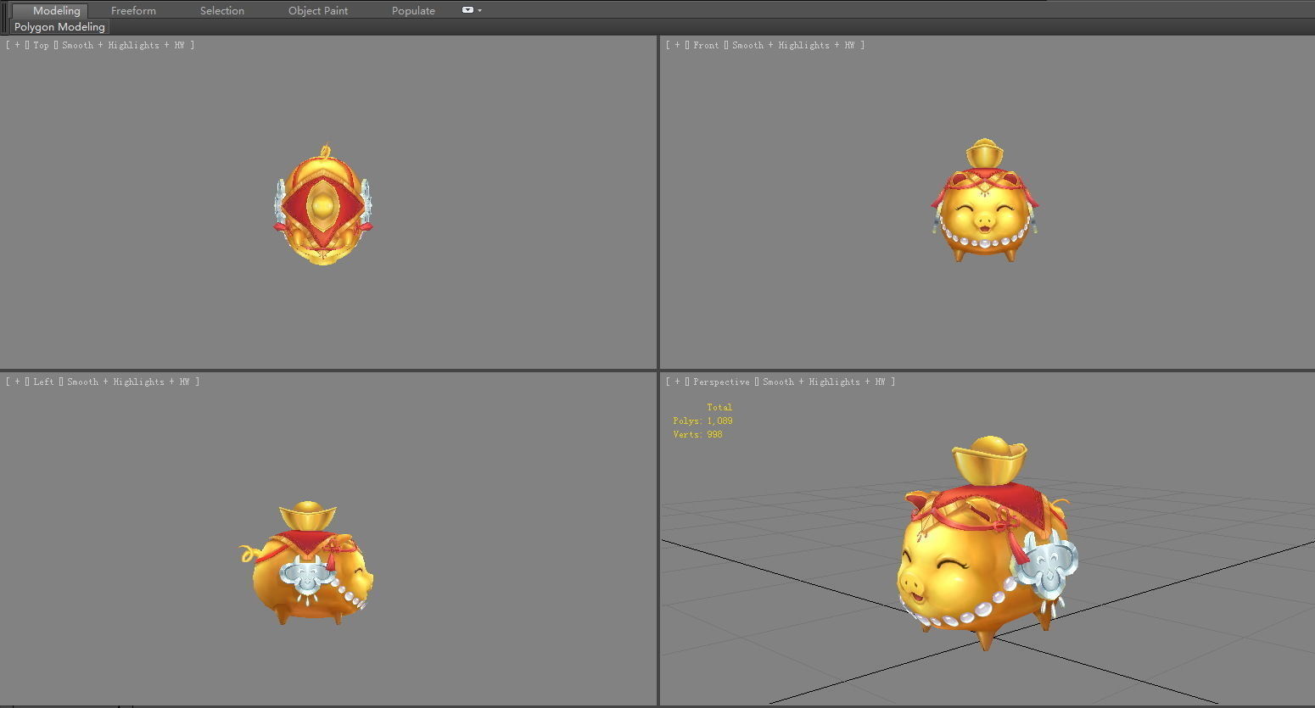The width and height of the screenshot is (1315, 708).
Task: Click the Top view label
Action: click(41, 45)
